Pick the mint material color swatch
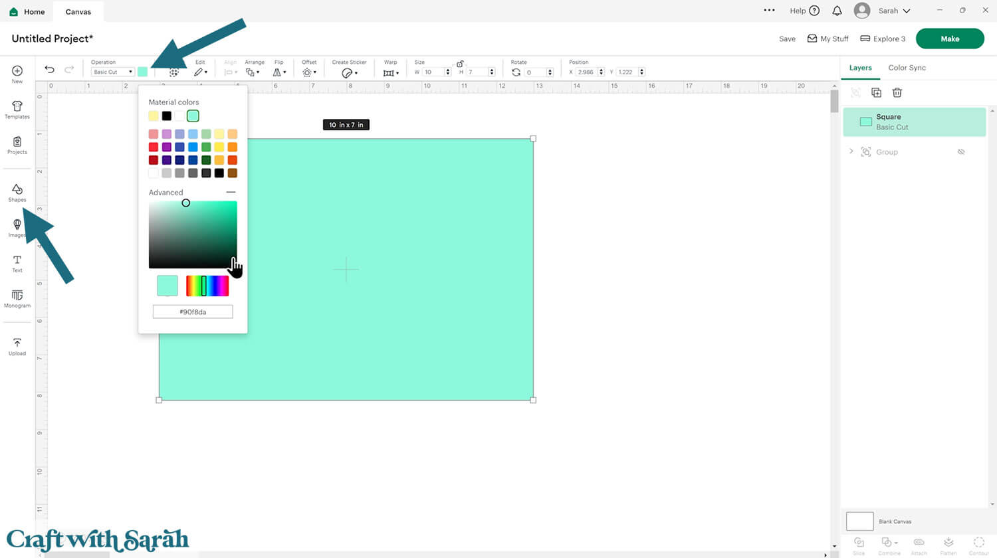The height and width of the screenshot is (558, 997). click(x=193, y=116)
